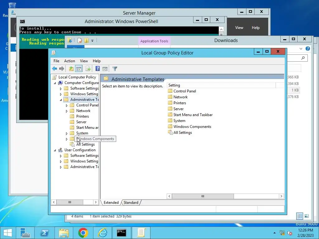Click the Windows Start button
Screen dimensions: 319x239
pyautogui.click(x=8, y=233)
